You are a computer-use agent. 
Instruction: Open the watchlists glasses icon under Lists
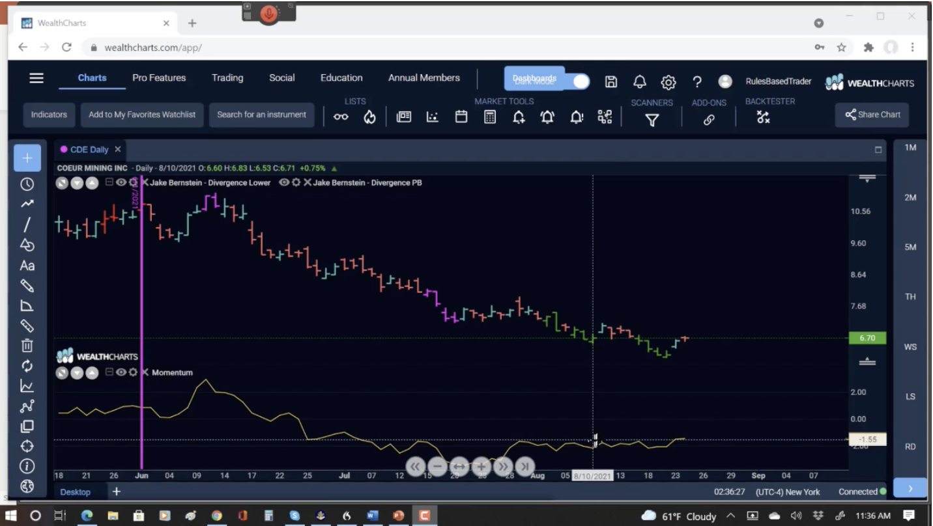tap(341, 117)
